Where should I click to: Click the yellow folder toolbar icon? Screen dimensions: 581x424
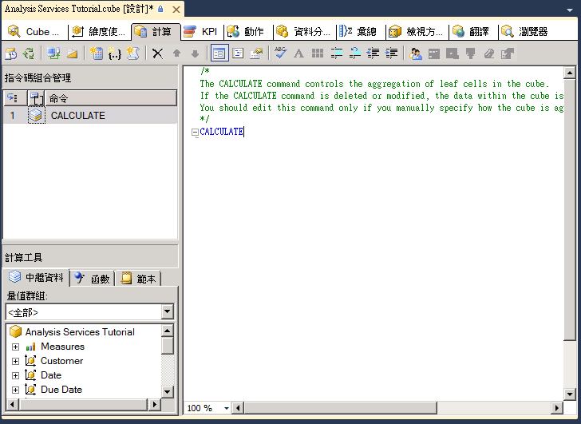tap(73, 53)
